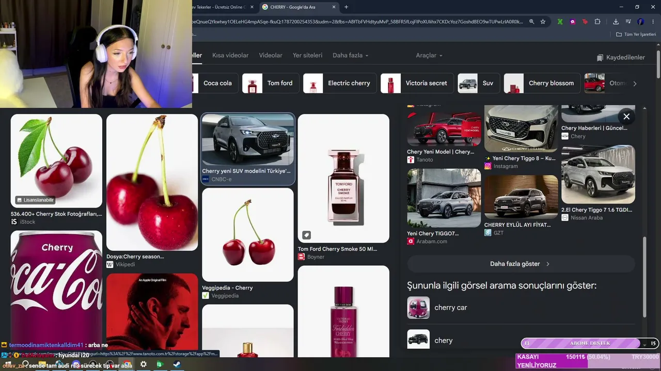Image resolution: width=661 pixels, height=371 pixels.
Task: Open Settings gear in the taskbar
Action: [144, 364]
